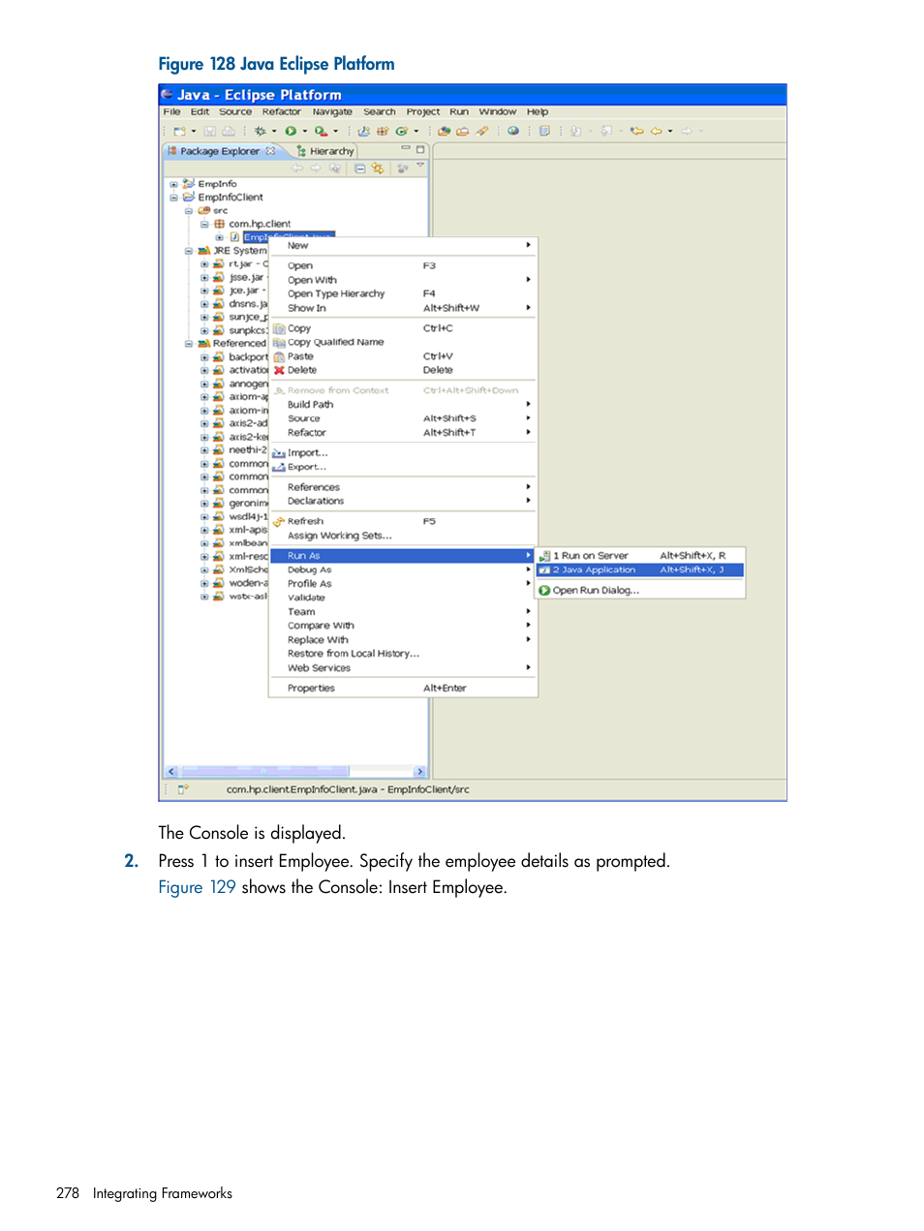The height and width of the screenshot is (1231, 924).
Task: Choose Export... in the context menu
Action: pos(403,467)
